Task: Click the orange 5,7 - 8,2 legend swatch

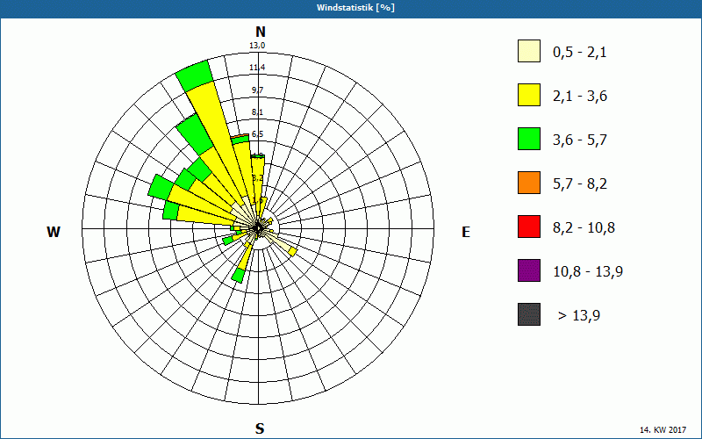Action: [529, 183]
